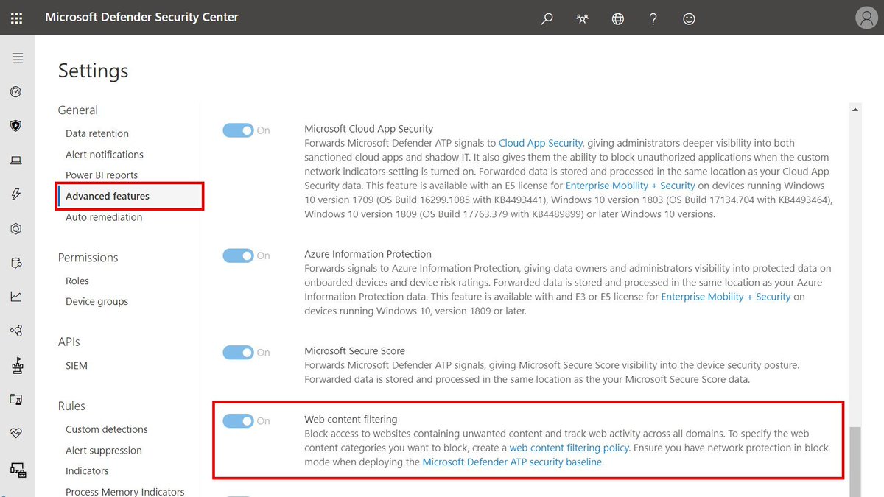
Task: Open Auto remediation settings
Action: pos(104,217)
